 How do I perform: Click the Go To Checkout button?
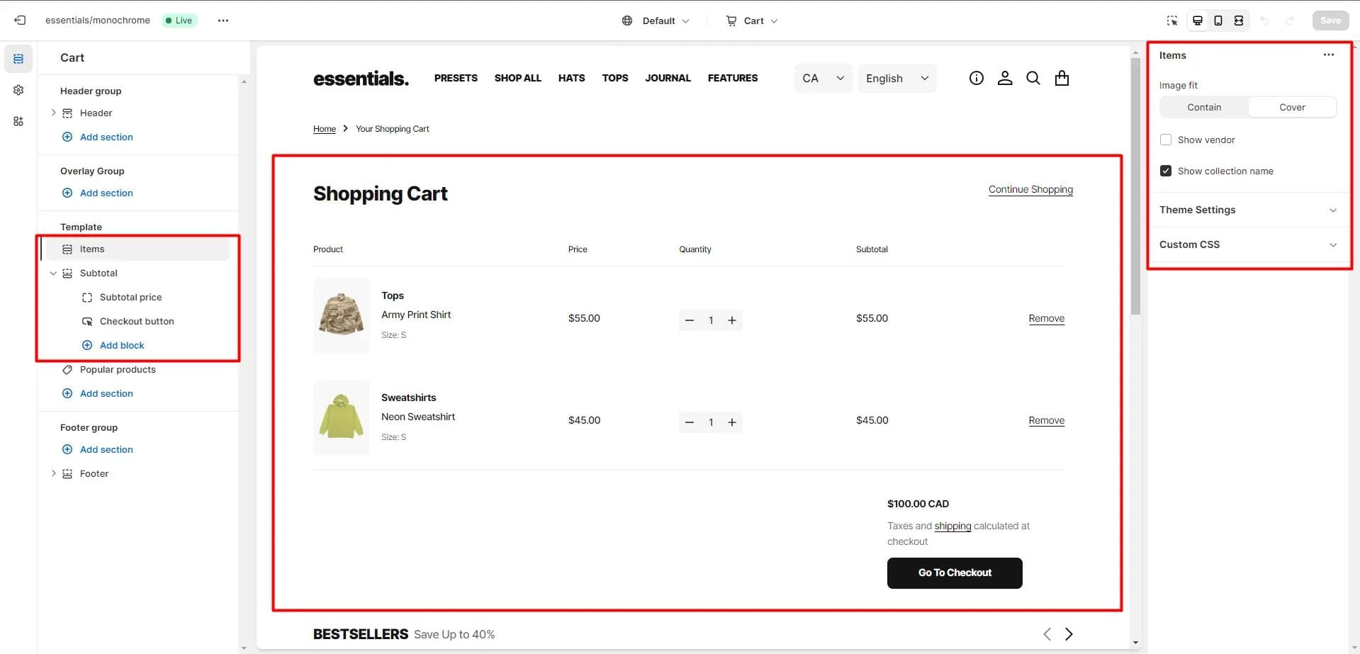point(955,573)
